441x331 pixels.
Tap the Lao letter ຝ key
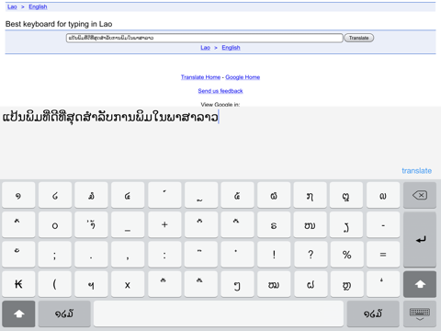pyautogui.click(x=310, y=284)
